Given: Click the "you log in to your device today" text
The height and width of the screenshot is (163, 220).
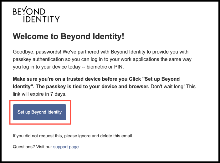Looking at the screenshot, I should [47, 67].
